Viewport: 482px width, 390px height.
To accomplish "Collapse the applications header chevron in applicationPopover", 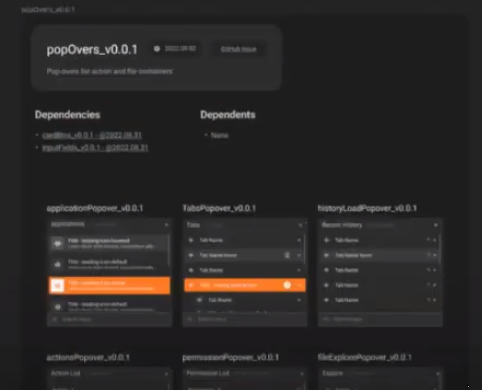I will click(167, 224).
